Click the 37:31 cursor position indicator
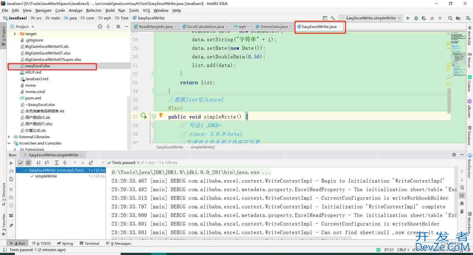Image resolution: width=473 pixels, height=255 pixels. coord(389,250)
